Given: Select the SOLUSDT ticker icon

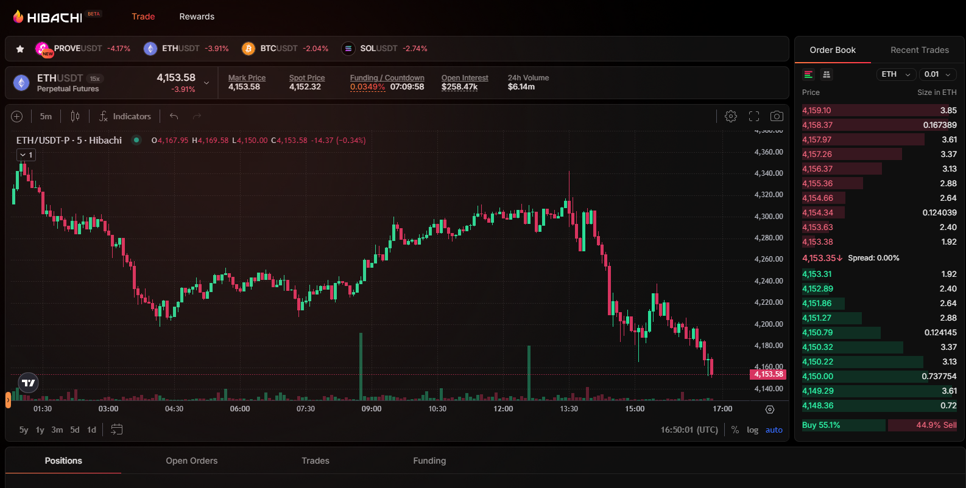Looking at the screenshot, I should click(348, 49).
